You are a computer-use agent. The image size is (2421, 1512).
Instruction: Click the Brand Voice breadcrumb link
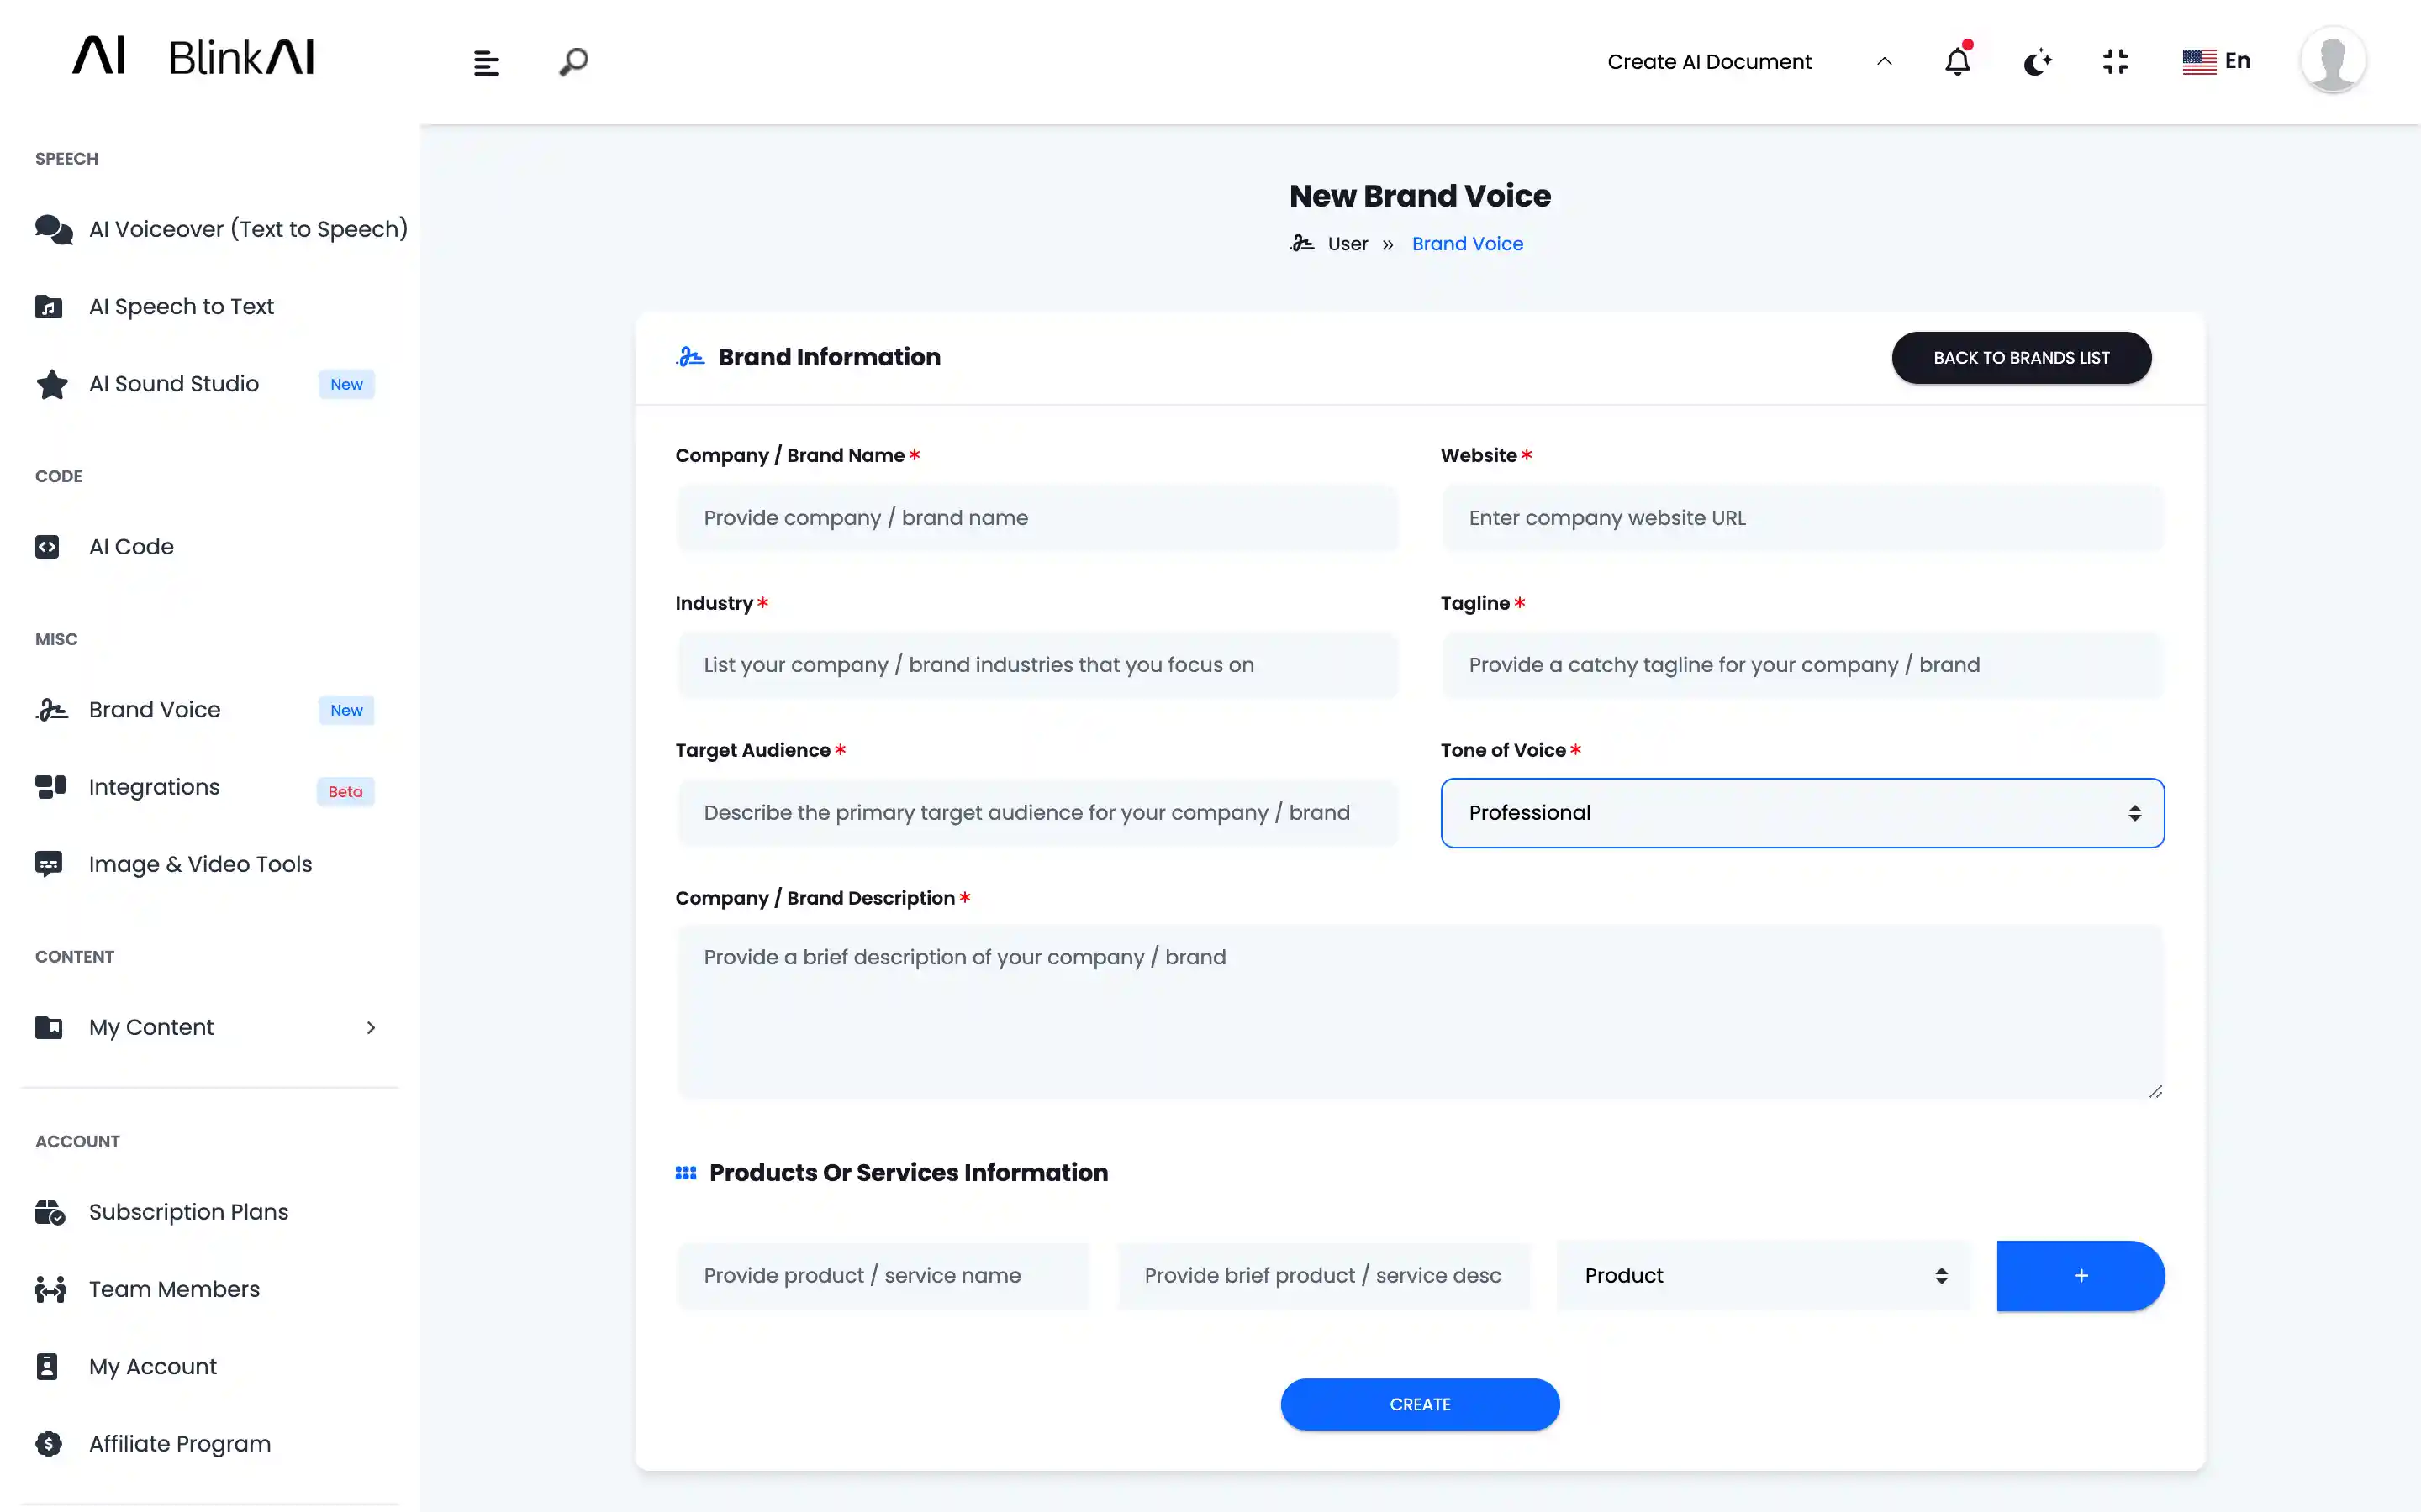(x=1467, y=244)
